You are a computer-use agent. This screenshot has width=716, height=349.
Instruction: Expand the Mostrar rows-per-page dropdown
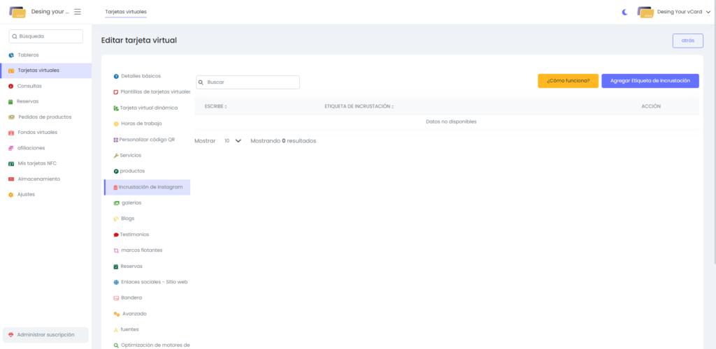[233, 140]
